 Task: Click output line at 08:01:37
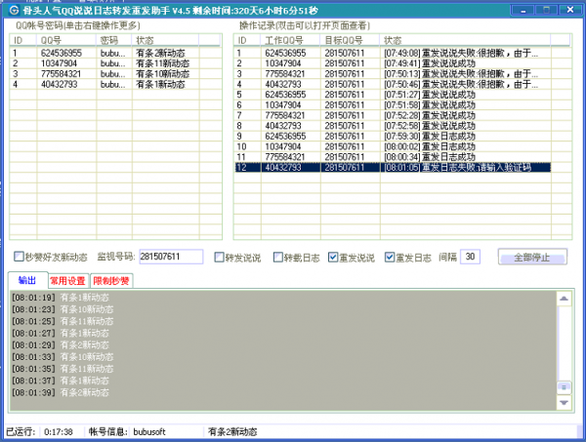coord(61,382)
